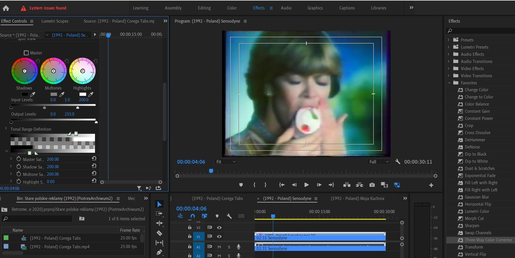Open Program monitor settings wrench
This screenshot has height=258, width=515.
pos(397,162)
